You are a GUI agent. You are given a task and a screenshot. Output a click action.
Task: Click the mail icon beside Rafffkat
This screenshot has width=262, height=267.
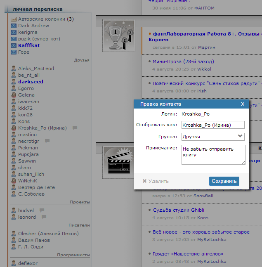(x=14, y=45)
